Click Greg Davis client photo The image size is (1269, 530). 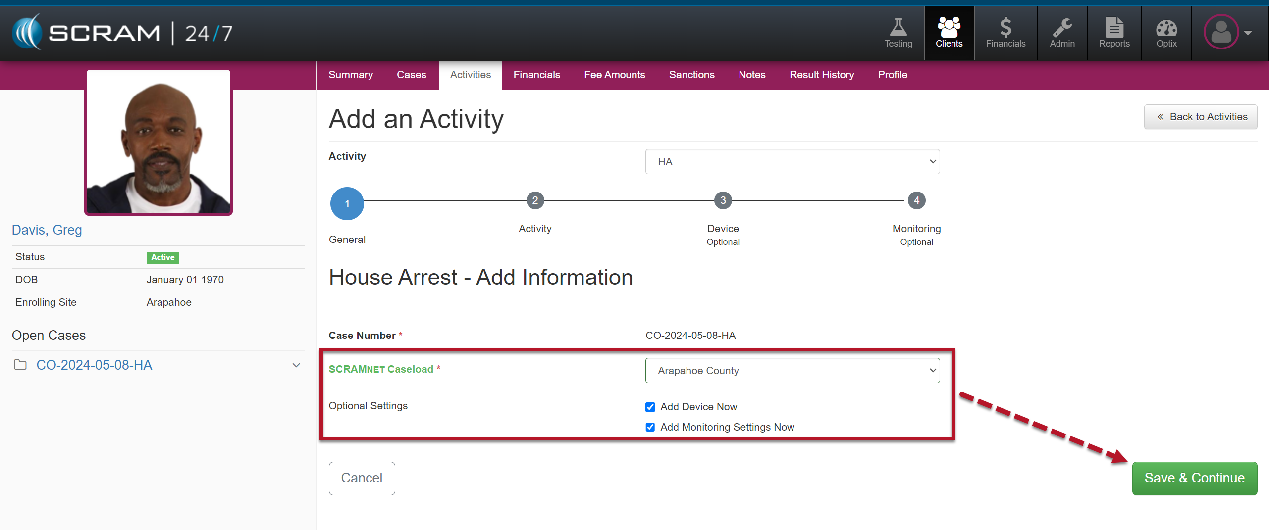pyautogui.click(x=159, y=143)
